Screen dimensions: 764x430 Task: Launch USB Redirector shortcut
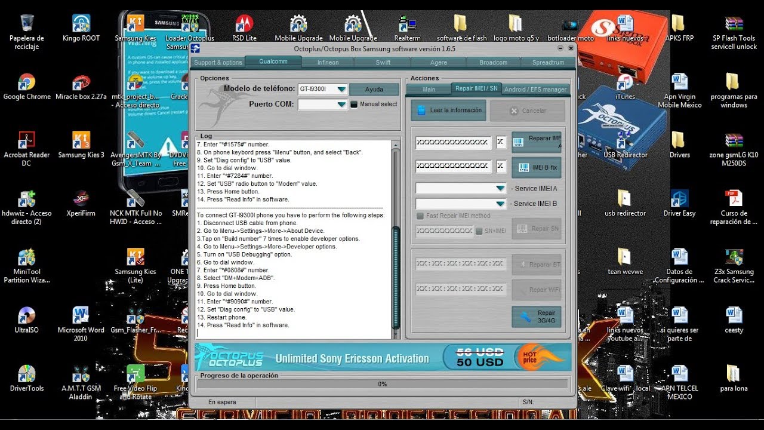pos(625,146)
